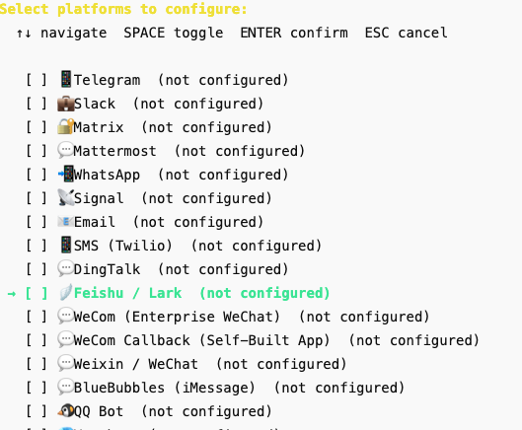Screen dimensions: 522x430
Task: Toggle the DingTalk checkbox
Action: [37, 269]
